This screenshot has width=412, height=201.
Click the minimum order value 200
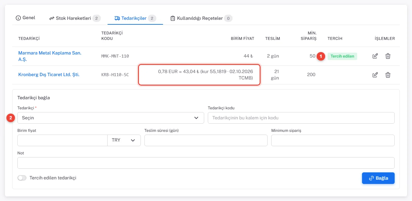tap(311, 75)
